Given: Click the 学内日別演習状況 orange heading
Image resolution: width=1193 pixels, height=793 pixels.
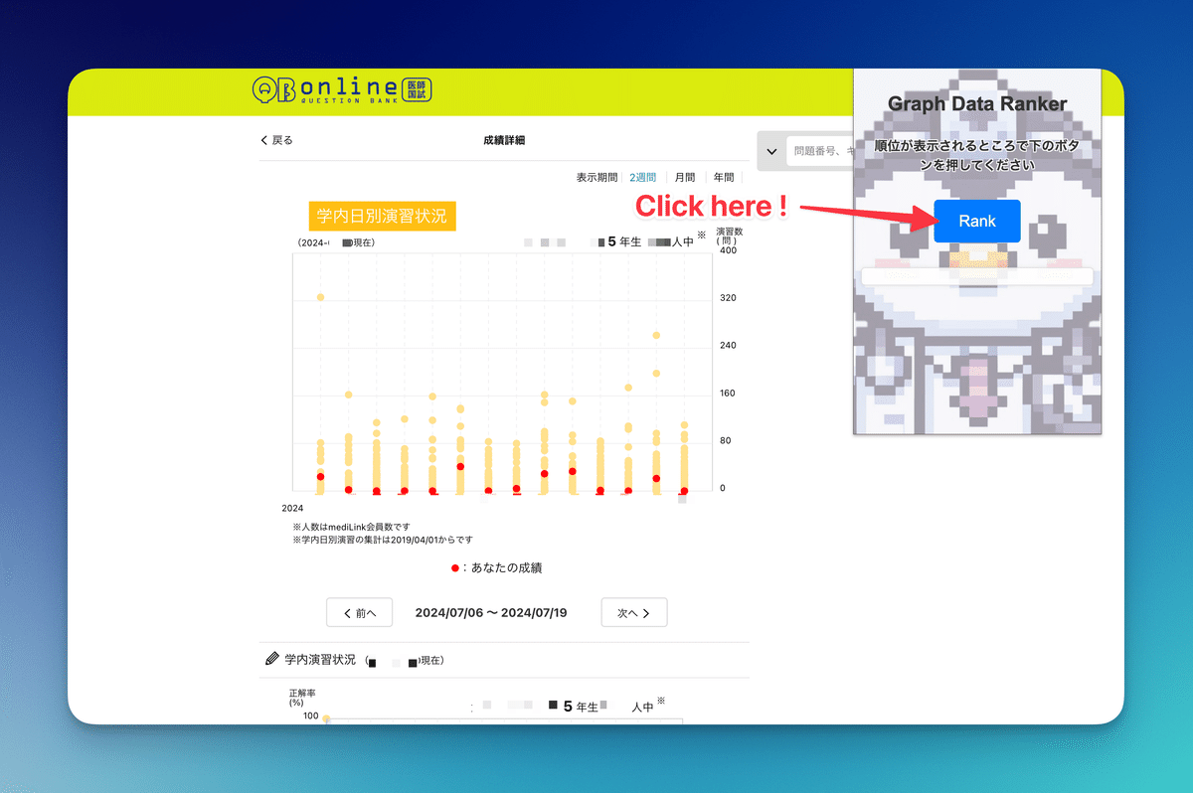Looking at the screenshot, I should [x=382, y=215].
